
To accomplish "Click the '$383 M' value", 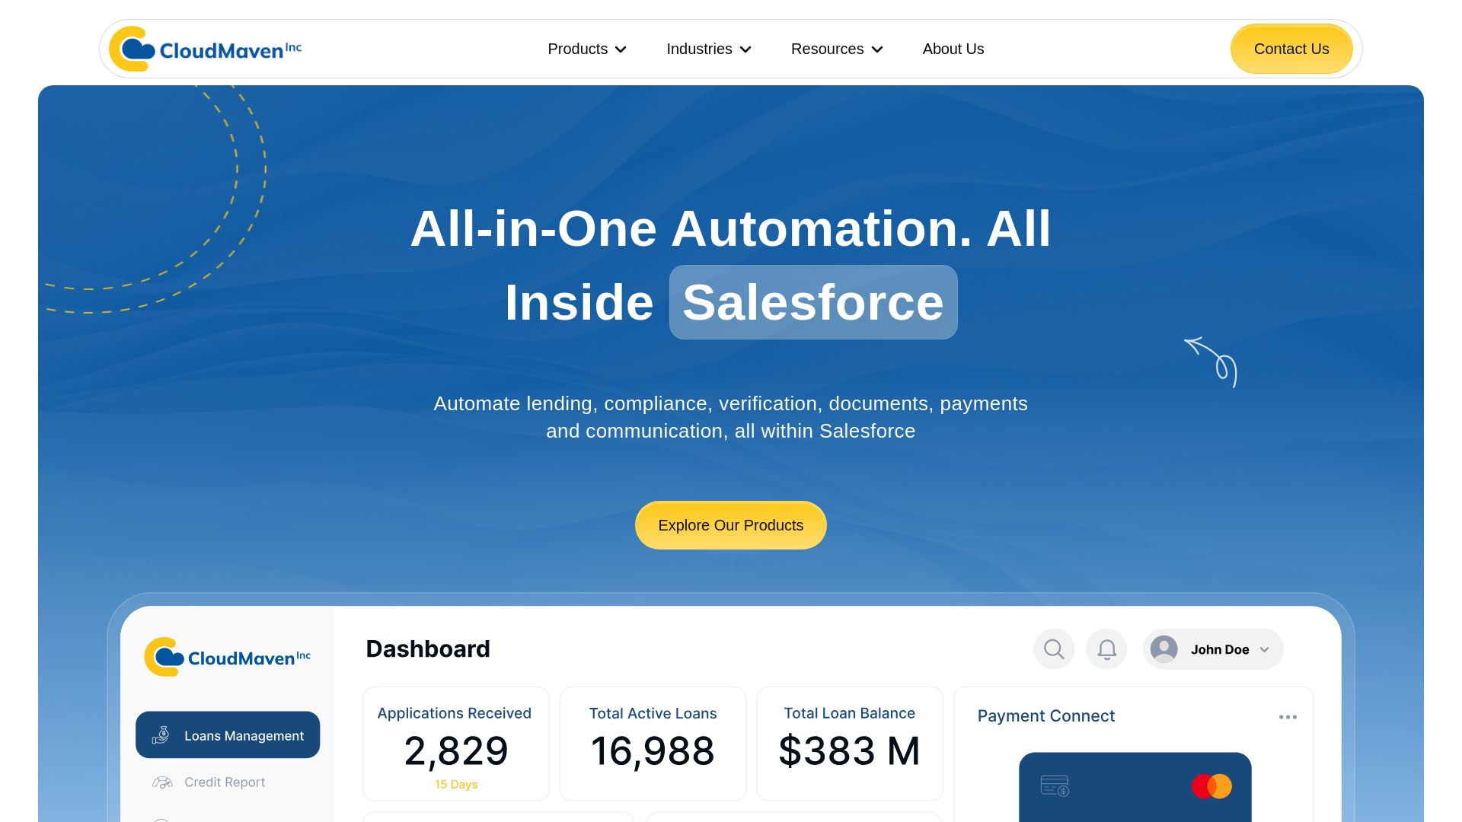I will coord(850,751).
